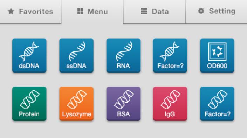Select the ssDNA measurement tile
This screenshot has height=138, width=247.
click(76, 55)
